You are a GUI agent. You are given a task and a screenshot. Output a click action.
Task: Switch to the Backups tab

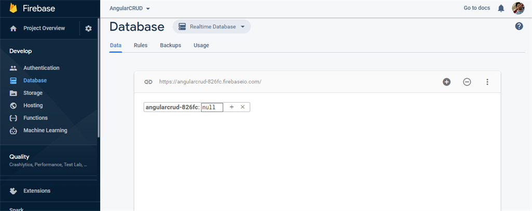(170, 46)
